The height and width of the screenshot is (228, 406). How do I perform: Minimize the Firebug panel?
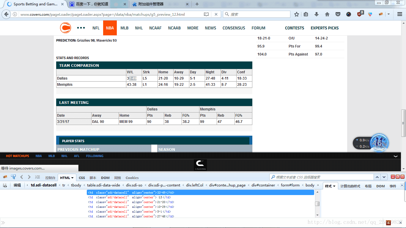click(x=393, y=177)
